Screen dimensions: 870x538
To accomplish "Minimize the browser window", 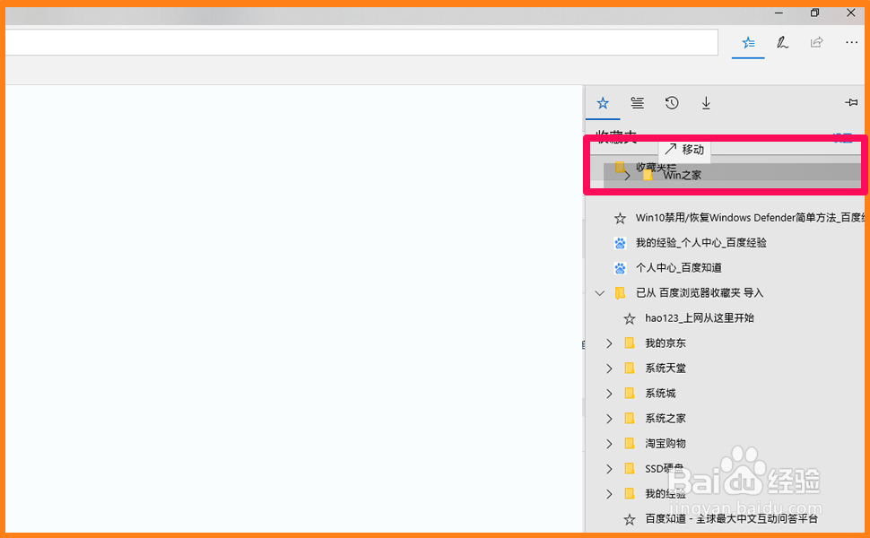I will pos(779,13).
